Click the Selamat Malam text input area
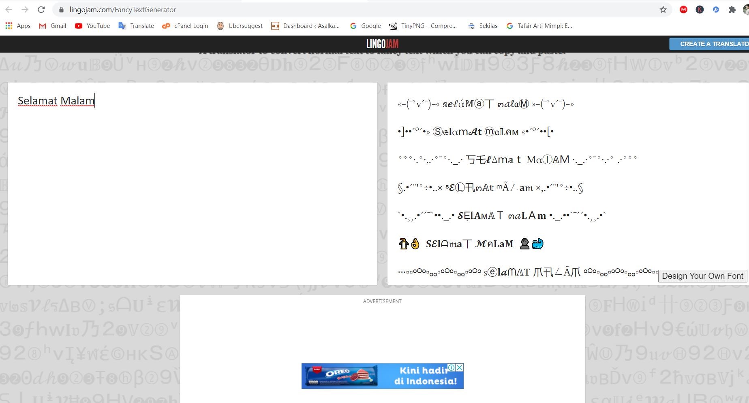Image resolution: width=749 pixels, height=403 pixels. 193,184
